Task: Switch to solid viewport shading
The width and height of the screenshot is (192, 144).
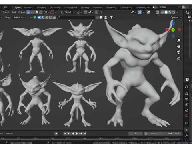Action: pyautogui.click(x=166, y=12)
